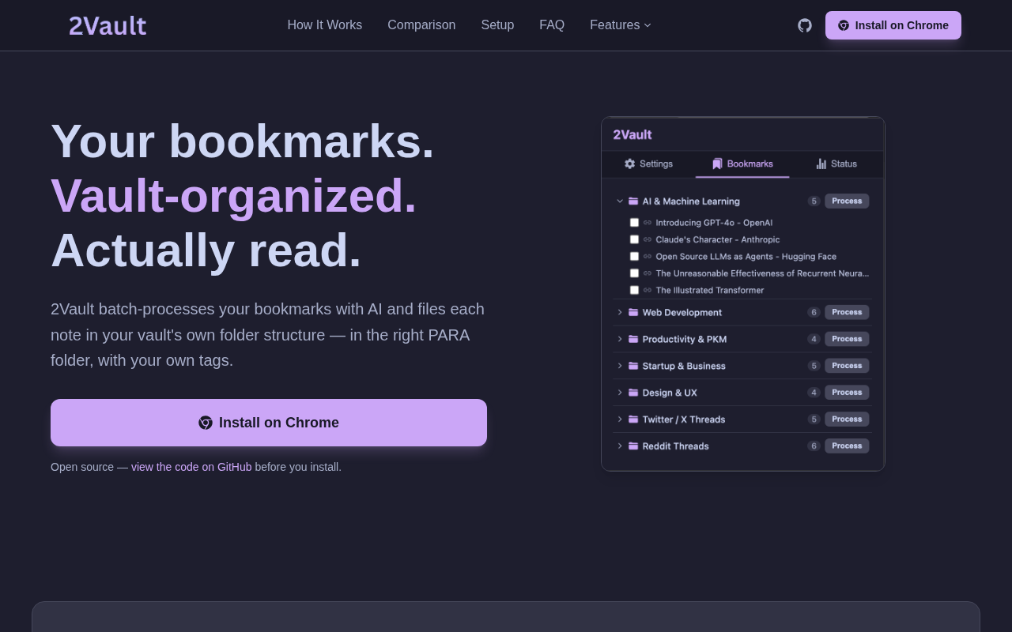Click the bar chart icon on Status tab
1012x632 pixels.
tap(821, 164)
